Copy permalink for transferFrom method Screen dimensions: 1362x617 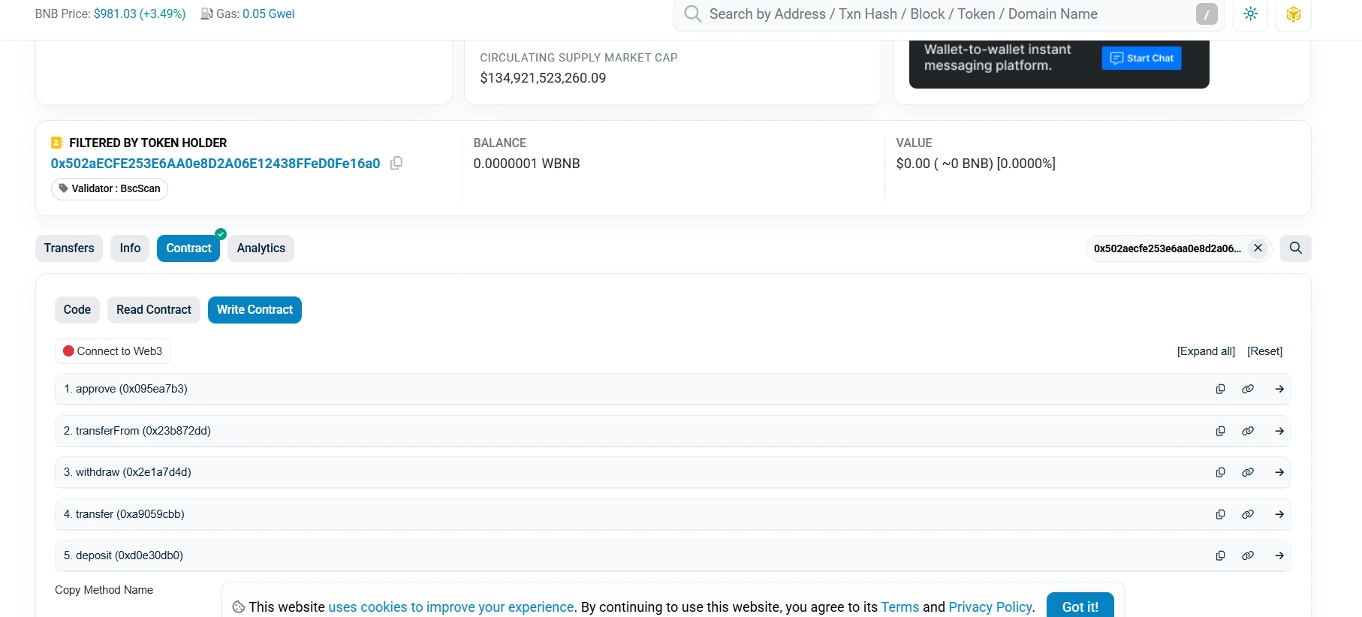(1248, 431)
